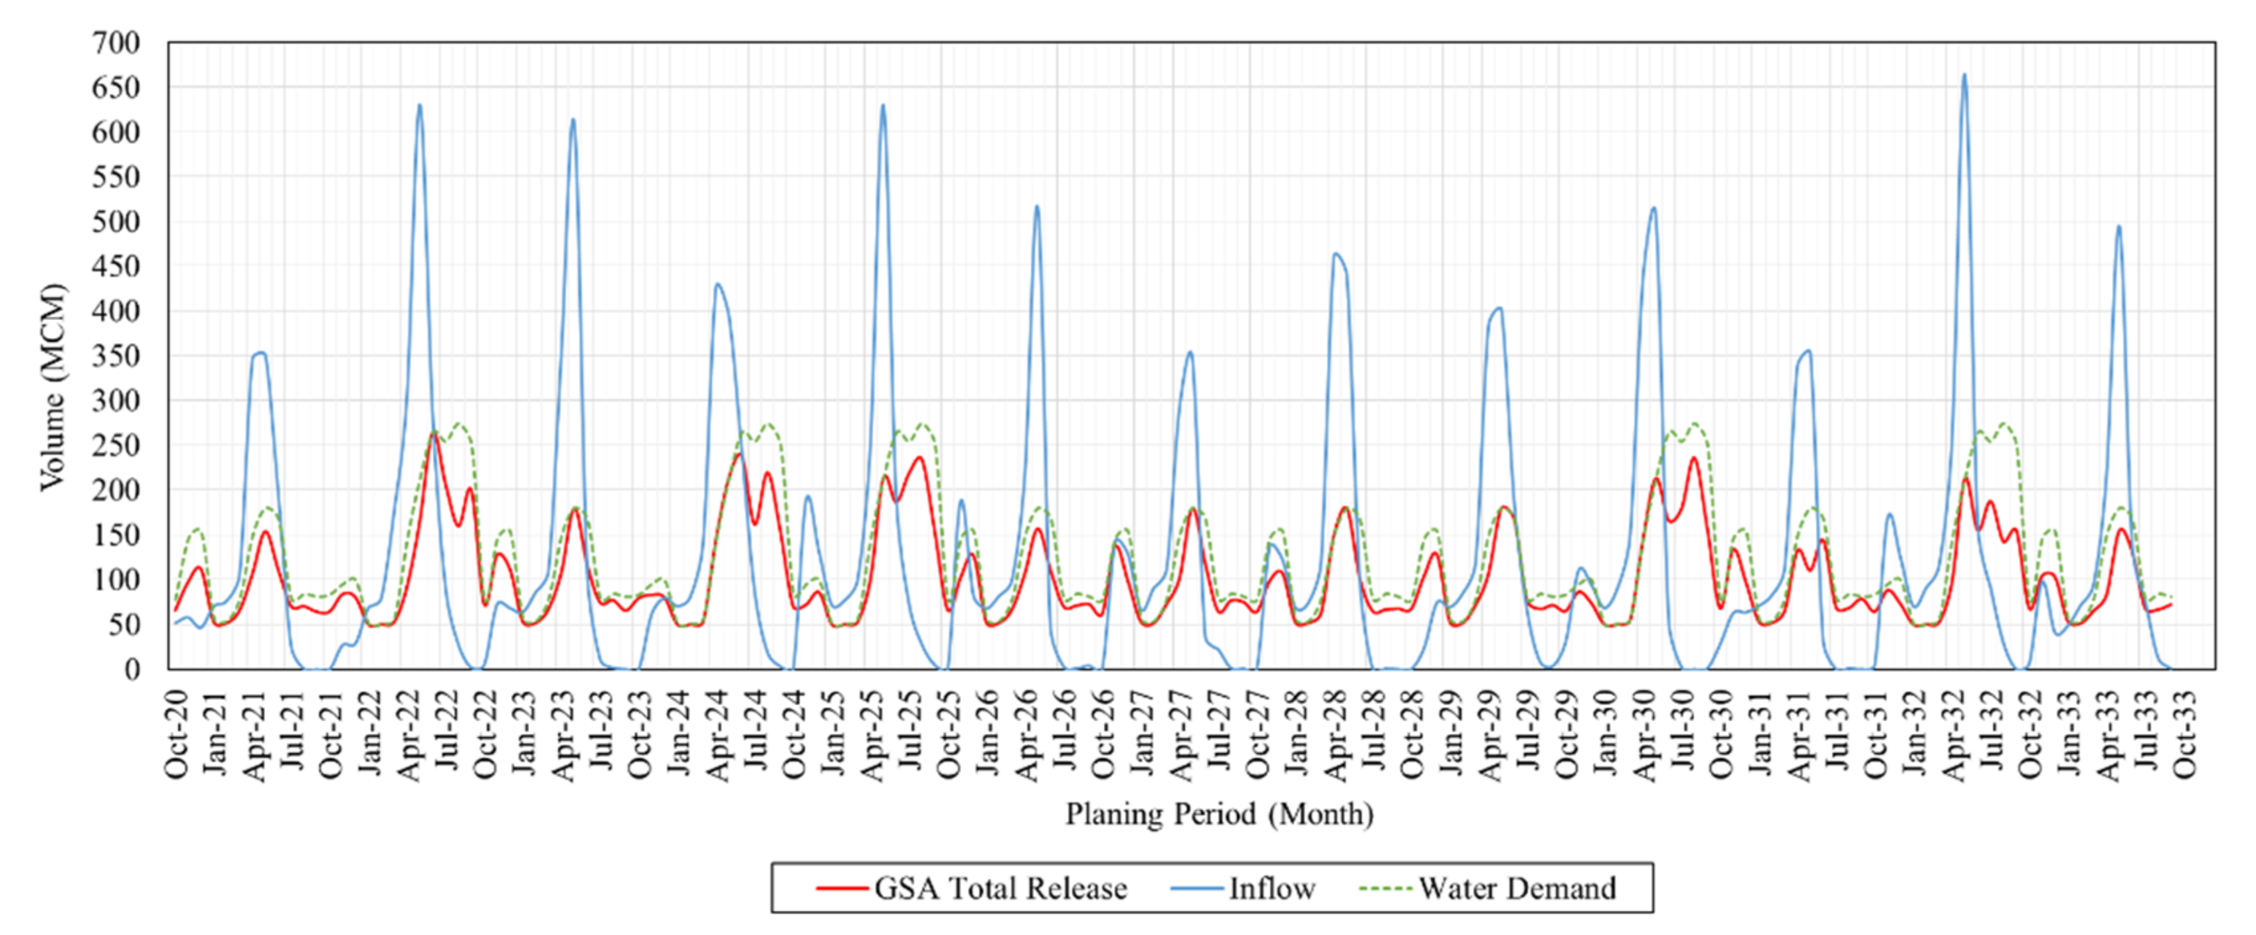
Task: Click the 700 label on the y-axis
Action: (x=116, y=43)
